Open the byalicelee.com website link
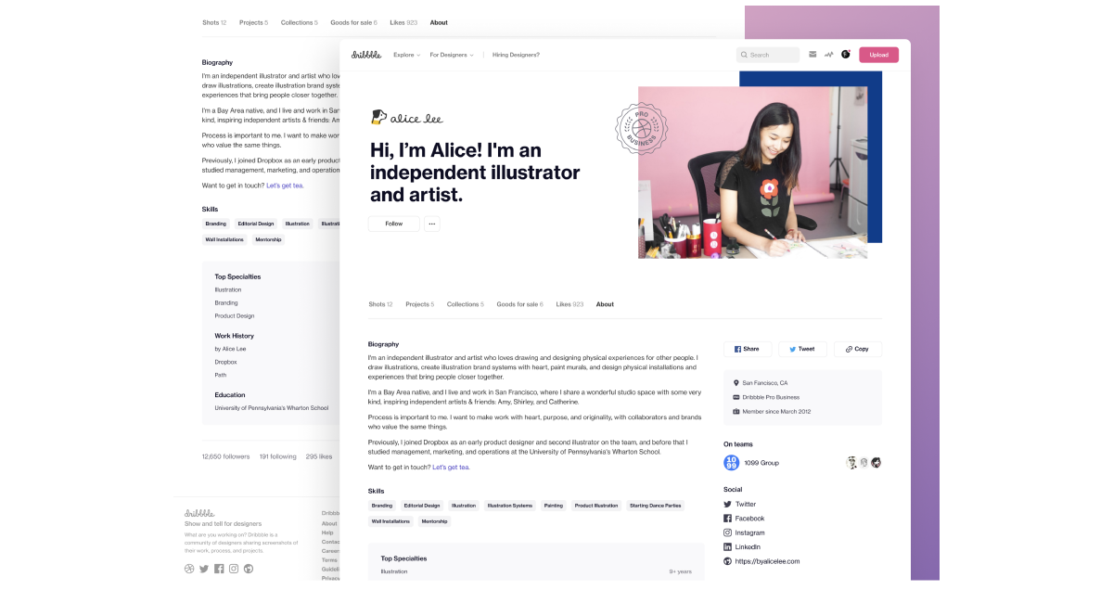The height and width of the screenshot is (590, 1113). coord(767,561)
